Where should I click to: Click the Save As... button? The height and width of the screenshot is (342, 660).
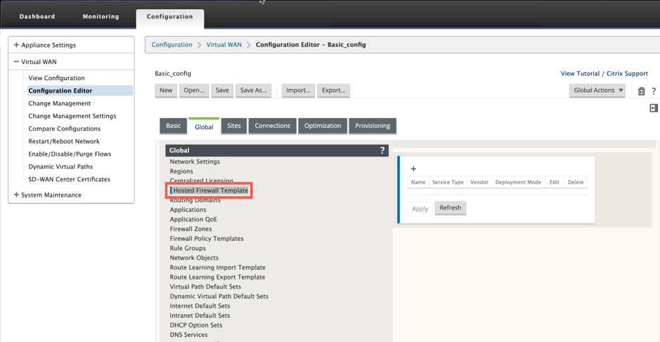(254, 91)
